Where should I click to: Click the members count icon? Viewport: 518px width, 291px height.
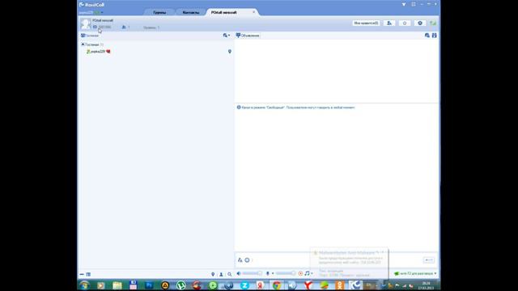pyautogui.click(x=124, y=27)
